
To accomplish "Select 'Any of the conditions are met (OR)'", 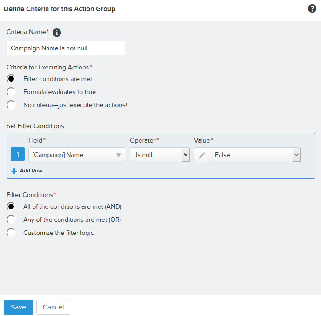I will [11, 220].
